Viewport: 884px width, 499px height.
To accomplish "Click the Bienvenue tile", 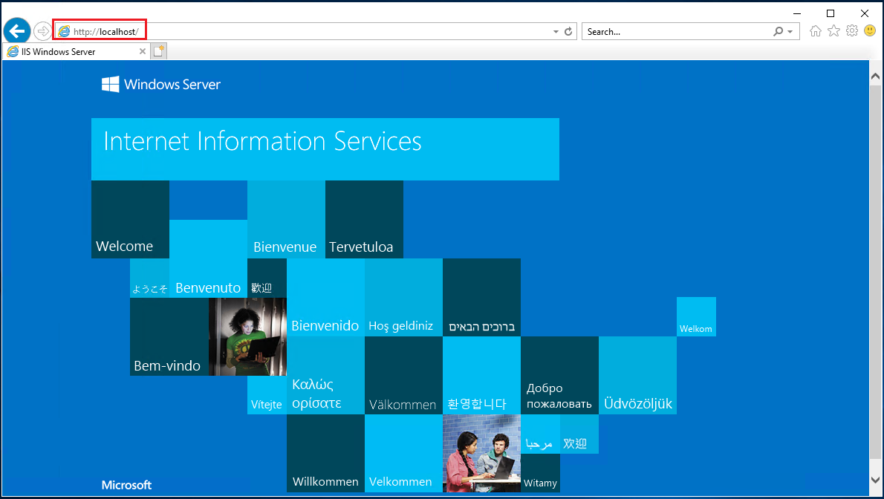I will (287, 219).
